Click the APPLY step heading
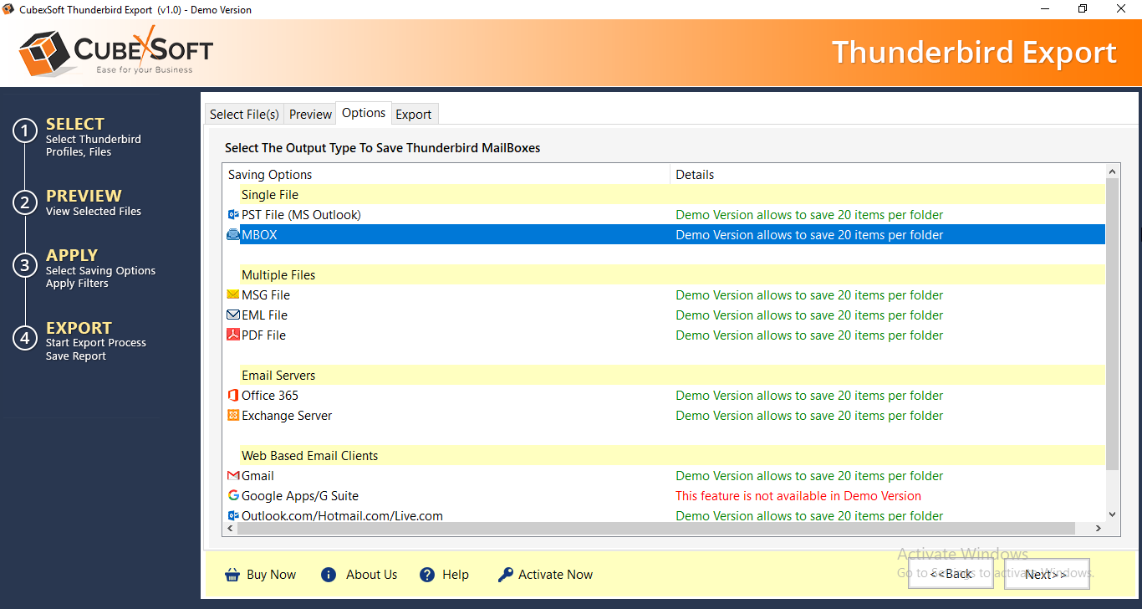Screen dimensions: 1142x609 point(72,255)
